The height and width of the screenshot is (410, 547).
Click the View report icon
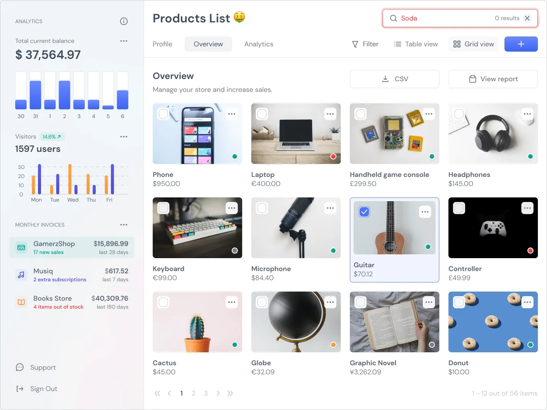(472, 79)
